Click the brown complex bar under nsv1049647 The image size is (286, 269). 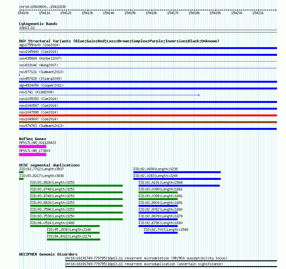[148, 122]
